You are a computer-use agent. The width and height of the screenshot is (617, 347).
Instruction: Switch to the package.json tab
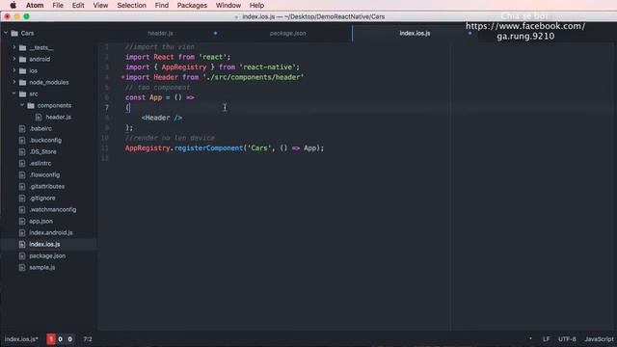tap(287, 34)
